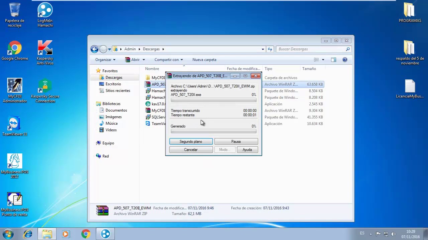428x240 pixels.
Task: Open Kaspersky Secure Connection shortcut
Action: [45, 91]
